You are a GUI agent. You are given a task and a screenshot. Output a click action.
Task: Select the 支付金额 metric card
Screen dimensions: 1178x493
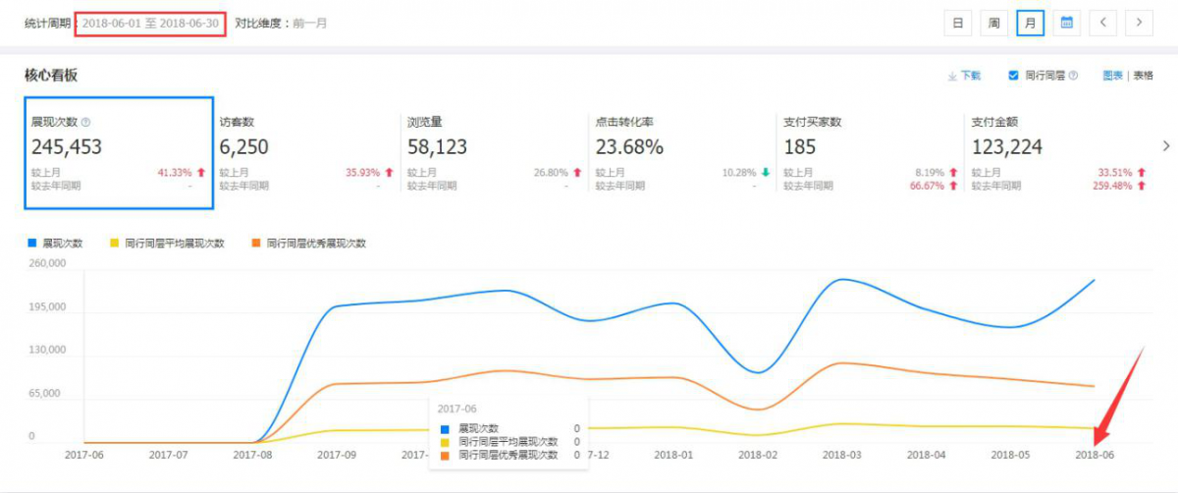click(x=1058, y=152)
